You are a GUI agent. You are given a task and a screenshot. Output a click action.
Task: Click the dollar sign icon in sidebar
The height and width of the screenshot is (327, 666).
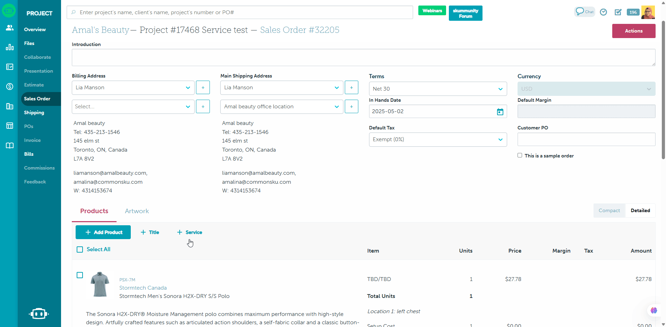(9, 87)
